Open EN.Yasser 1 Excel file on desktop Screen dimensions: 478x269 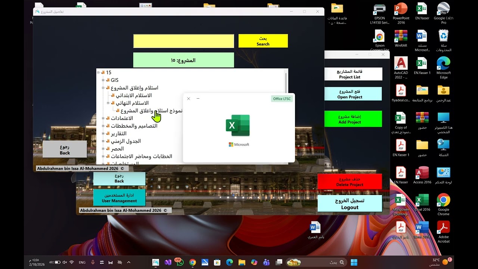422,66
